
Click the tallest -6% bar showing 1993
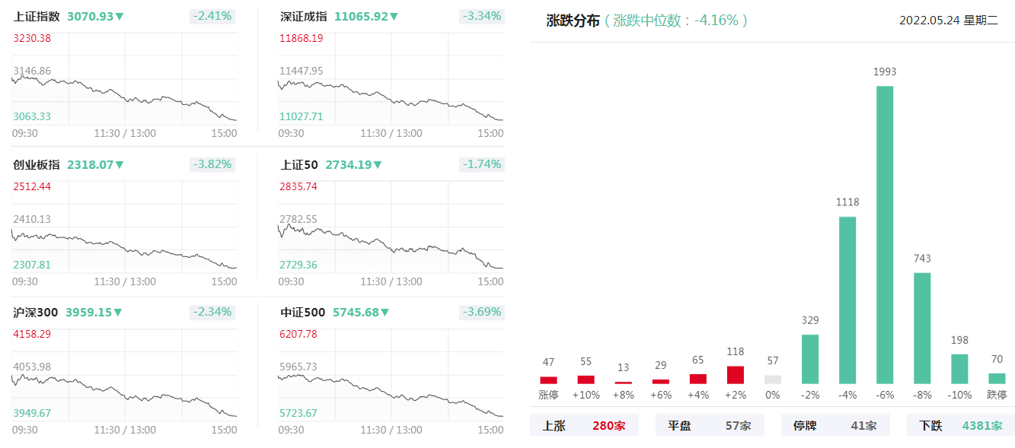tap(885, 234)
